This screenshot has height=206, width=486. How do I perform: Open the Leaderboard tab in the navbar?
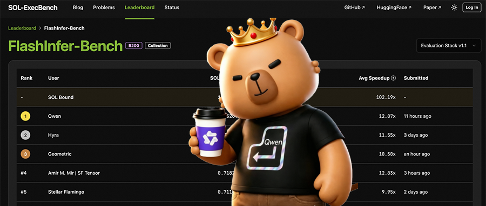pyautogui.click(x=139, y=8)
